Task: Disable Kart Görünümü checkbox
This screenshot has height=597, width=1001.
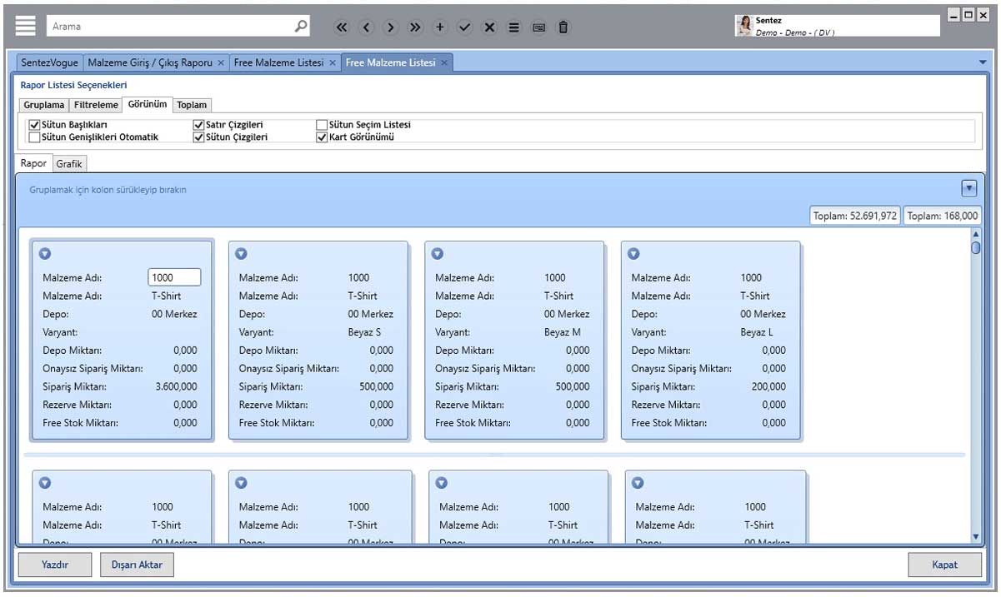Action: [322, 137]
